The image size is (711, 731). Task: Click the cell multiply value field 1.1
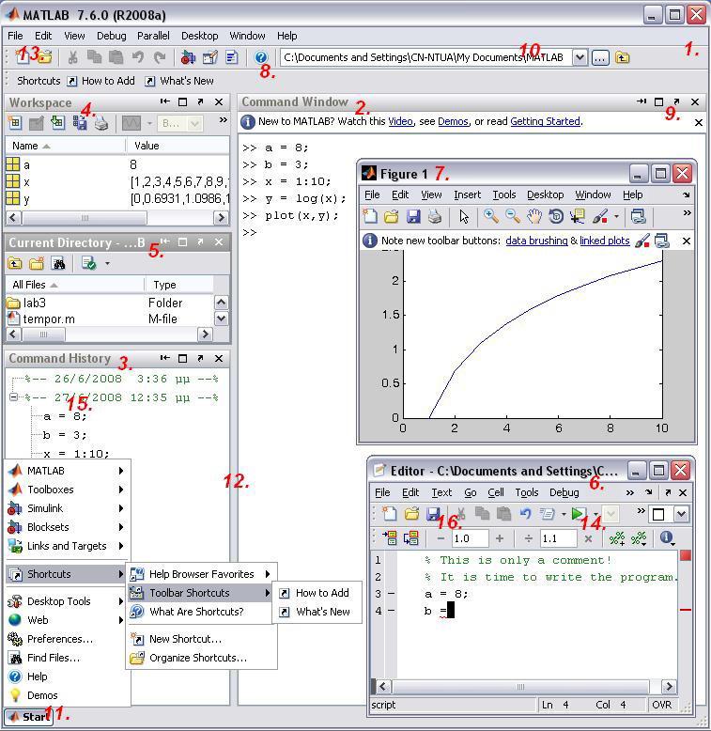pyautogui.click(x=558, y=538)
